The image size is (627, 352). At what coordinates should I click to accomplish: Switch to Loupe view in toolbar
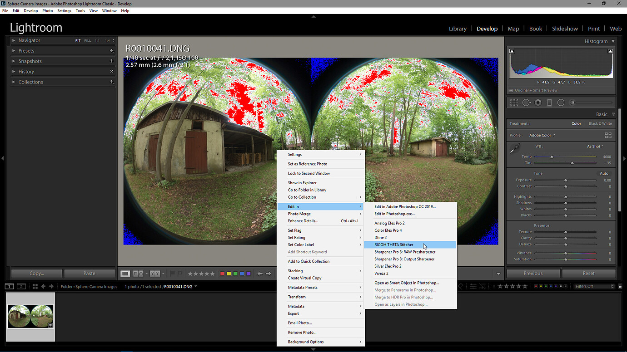pos(125,274)
